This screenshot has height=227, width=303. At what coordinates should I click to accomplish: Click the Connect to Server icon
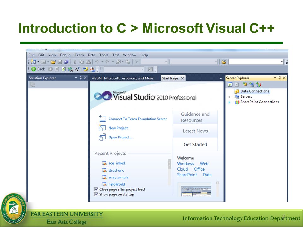[252, 84]
